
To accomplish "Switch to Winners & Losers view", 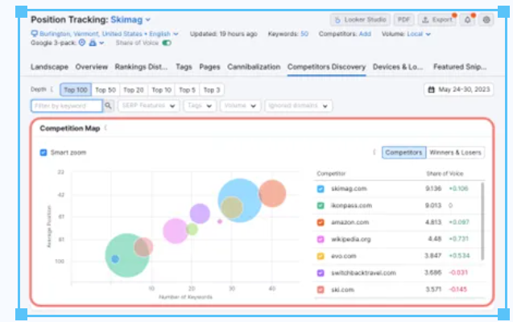I will pos(455,153).
